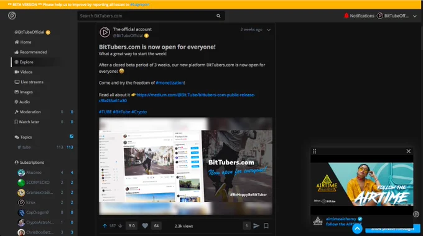Click the round play icon at the right edge
The width and height of the screenshot is (423, 236).
pyautogui.click(x=416, y=214)
